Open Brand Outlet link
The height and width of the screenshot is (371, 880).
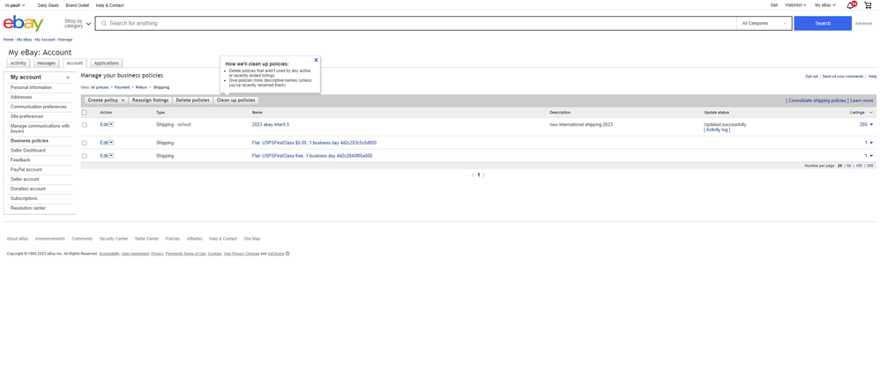(x=77, y=5)
